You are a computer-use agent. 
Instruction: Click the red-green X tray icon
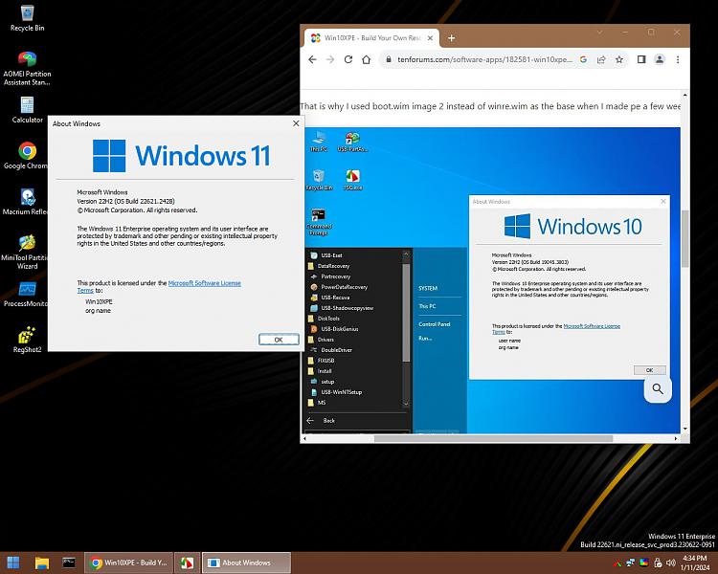coord(617,563)
